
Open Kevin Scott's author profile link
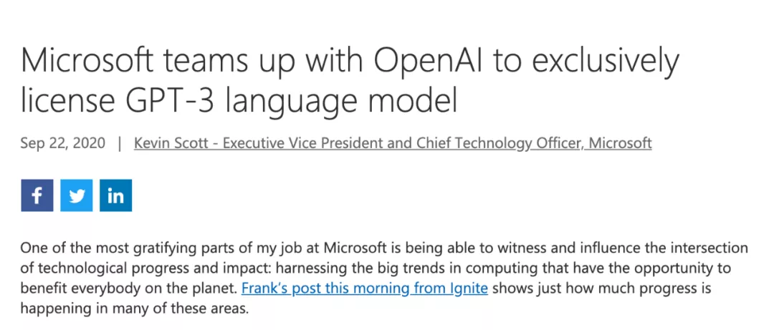[x=393, y=144]
